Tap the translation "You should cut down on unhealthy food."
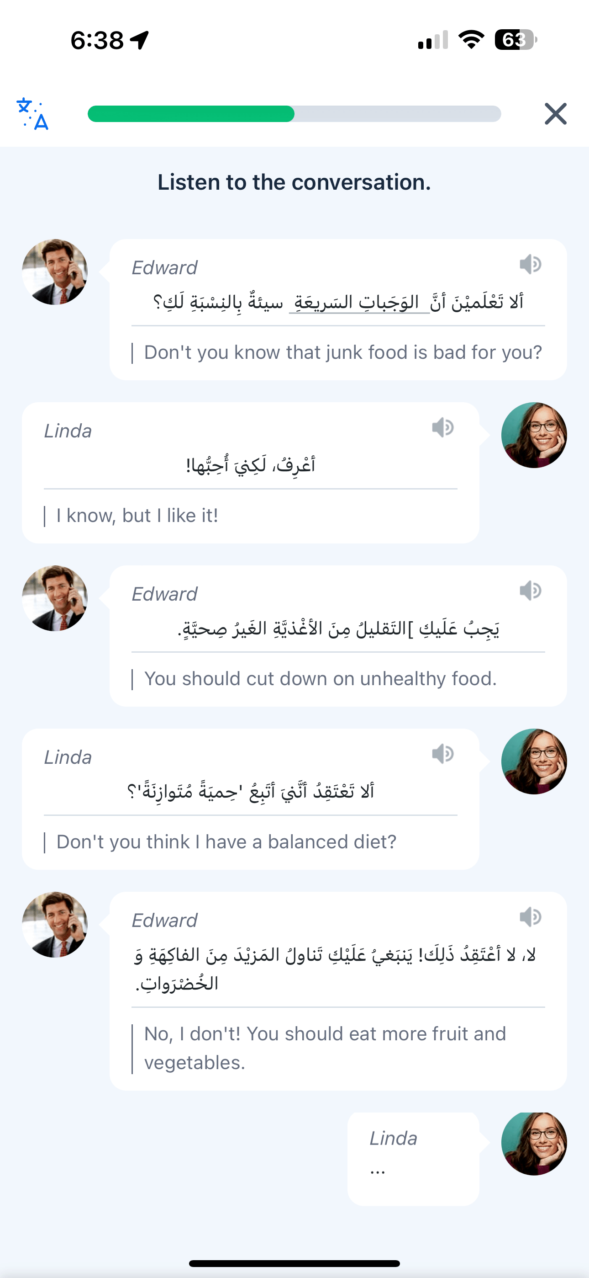Screen dimensions: 589x1278 pos(320,679)
